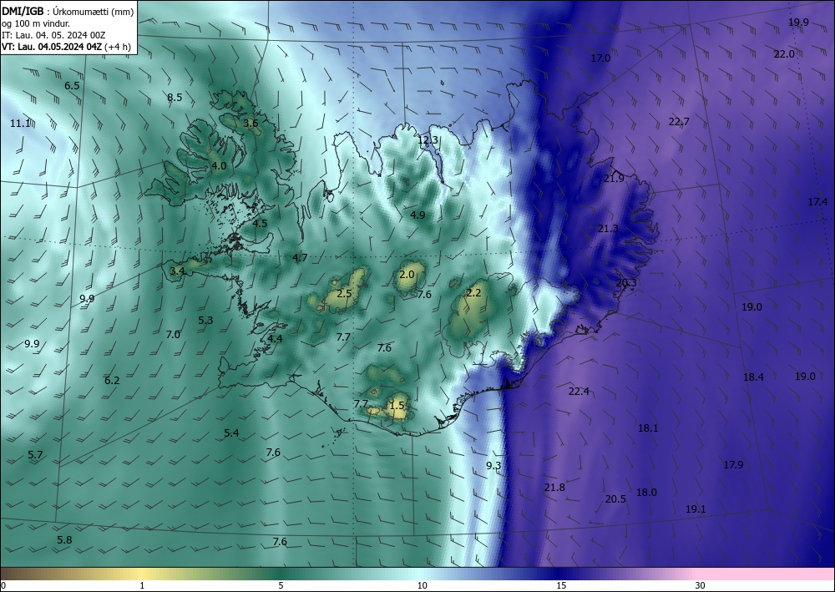Click the 5.7 value on the map
The height and width of the screenshot is (592, 835).
[x=35, y=455]
